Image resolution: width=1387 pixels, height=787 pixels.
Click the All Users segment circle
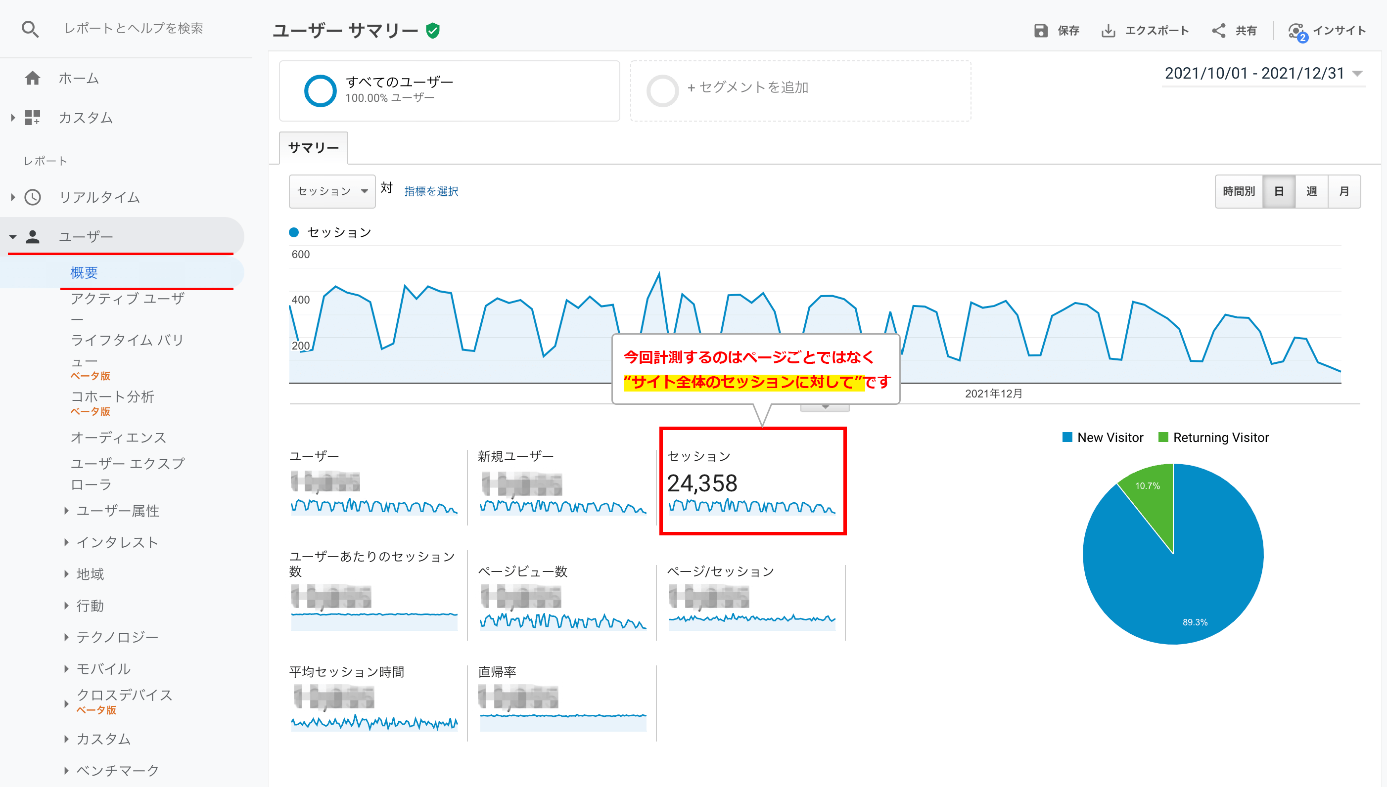tap(320, 91)
